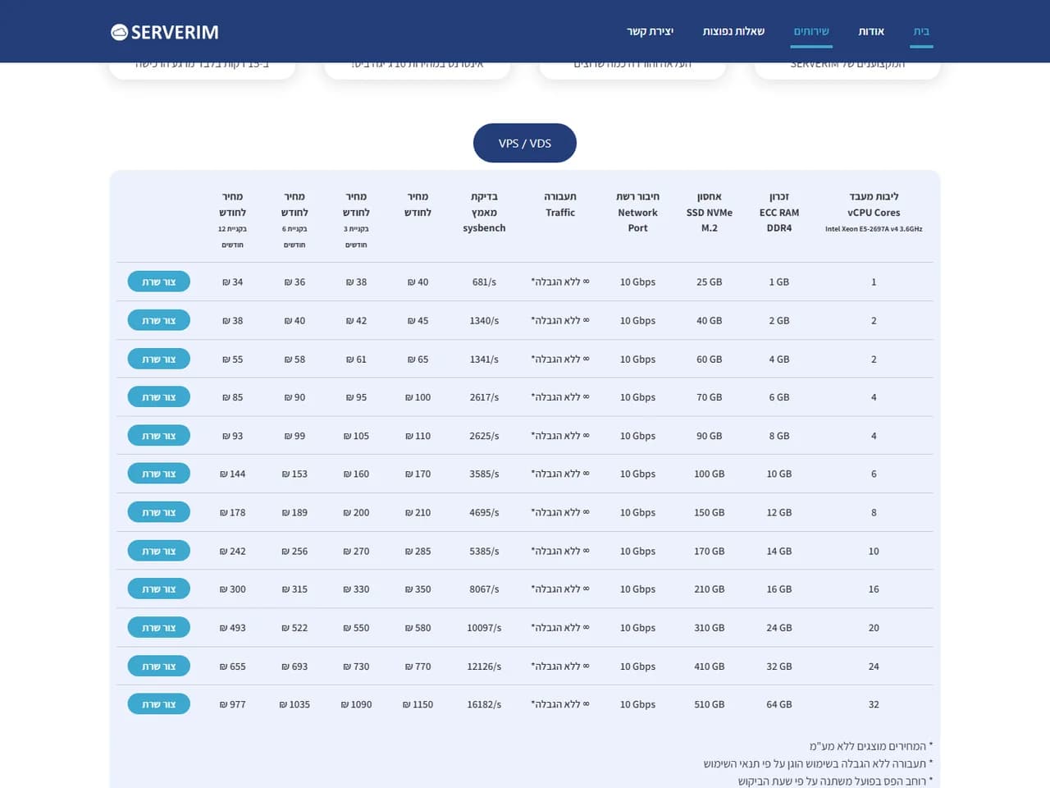Click the SERVERIM cloud logo
Screen dimensions: 1050x788
click(165, 32)
